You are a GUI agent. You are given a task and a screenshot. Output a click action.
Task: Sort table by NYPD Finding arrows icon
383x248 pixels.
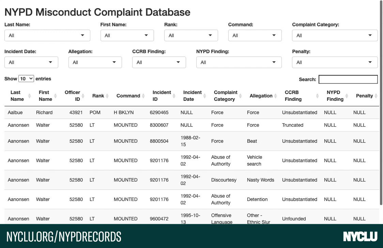click(347, 96)
